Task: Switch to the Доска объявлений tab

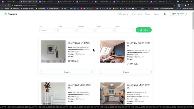Action: (66, 2)
